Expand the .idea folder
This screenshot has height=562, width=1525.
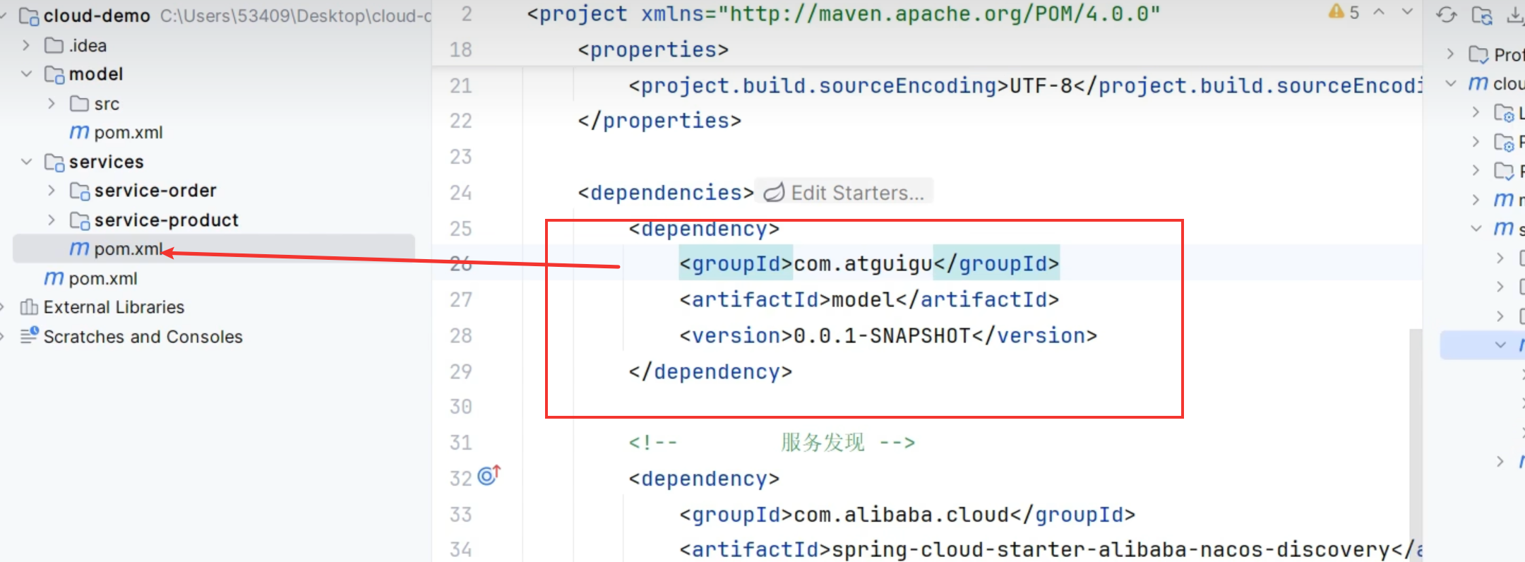[27, 45]
